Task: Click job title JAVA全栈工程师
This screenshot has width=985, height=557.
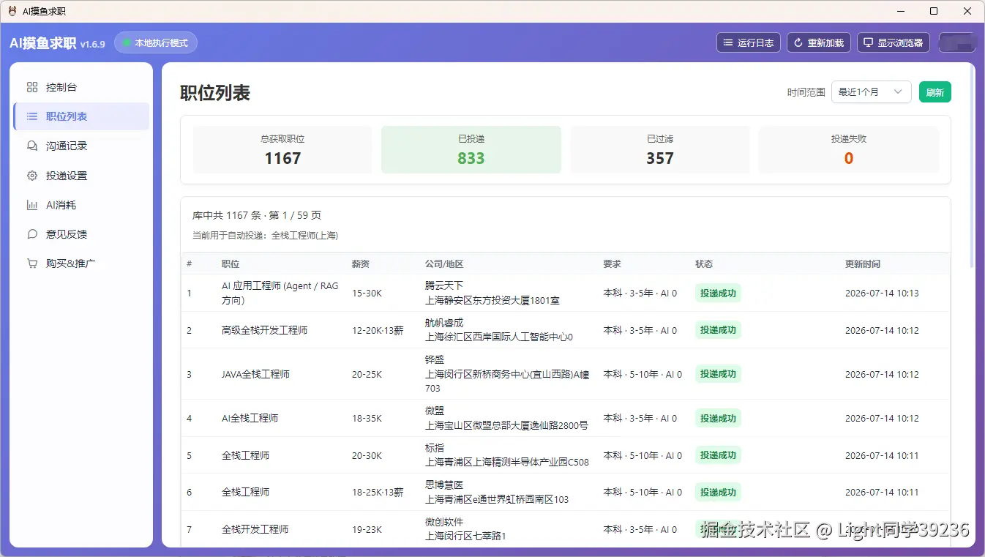Action: (x=255, y=374)
